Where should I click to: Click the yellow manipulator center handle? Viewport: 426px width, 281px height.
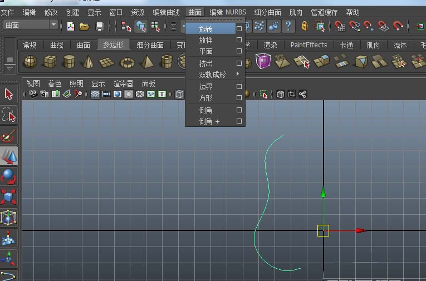324,230
